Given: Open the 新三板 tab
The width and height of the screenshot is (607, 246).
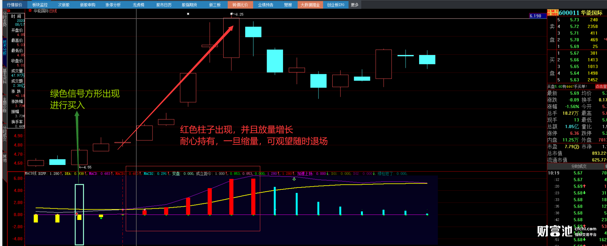Looking at the screenshot, I should (x=215, y=5).
